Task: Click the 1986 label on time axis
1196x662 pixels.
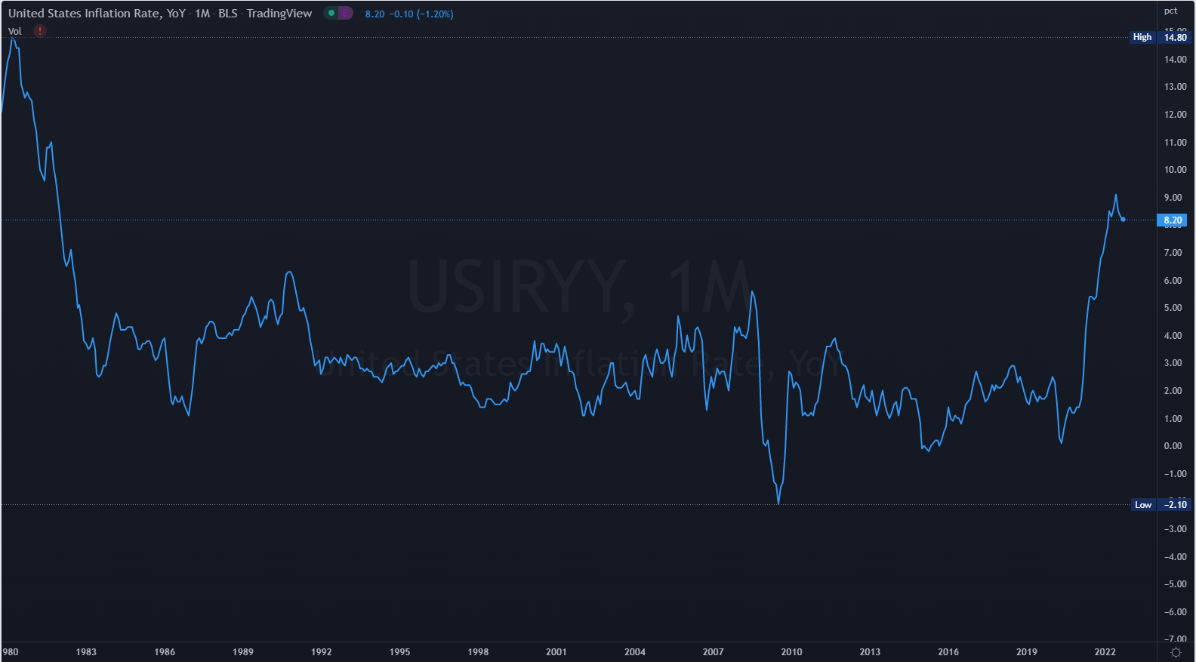Action: [165, 652]
